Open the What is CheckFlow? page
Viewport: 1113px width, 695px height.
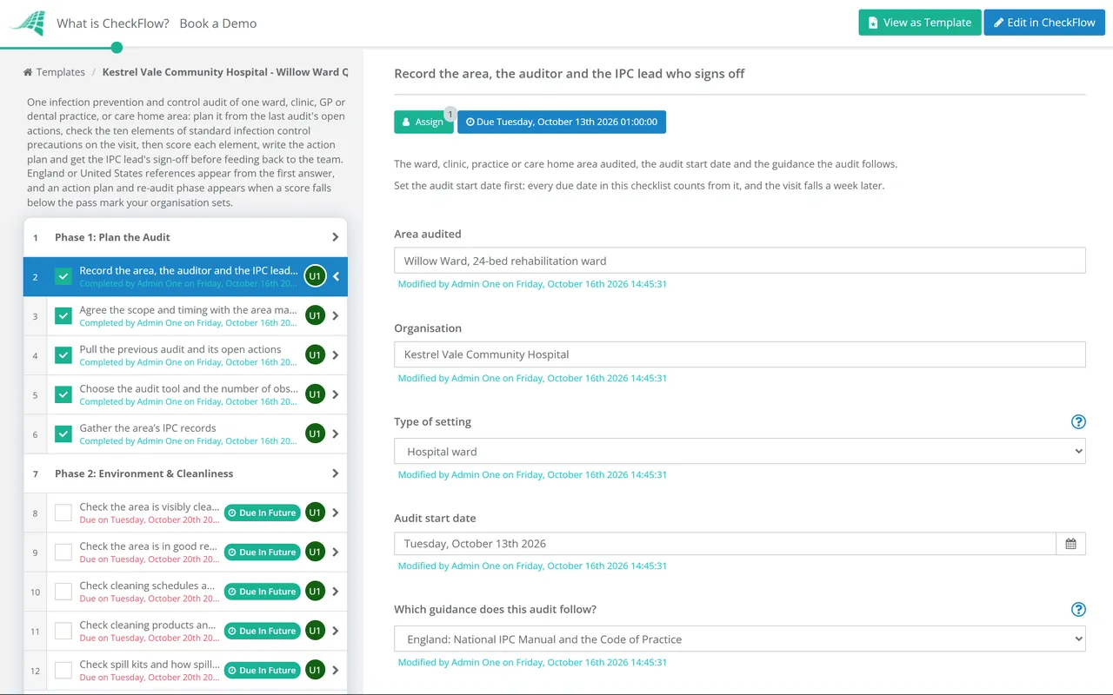click(x=113, y=23)
